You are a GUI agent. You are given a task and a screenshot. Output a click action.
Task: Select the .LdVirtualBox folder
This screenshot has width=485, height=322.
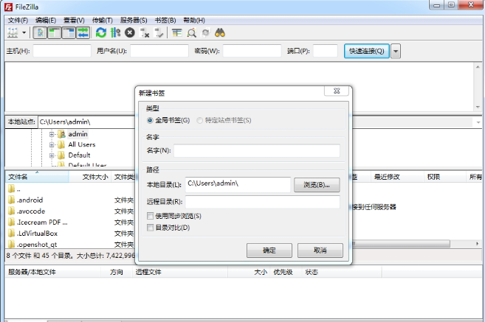pyautogui.click(x=37, y=234)
